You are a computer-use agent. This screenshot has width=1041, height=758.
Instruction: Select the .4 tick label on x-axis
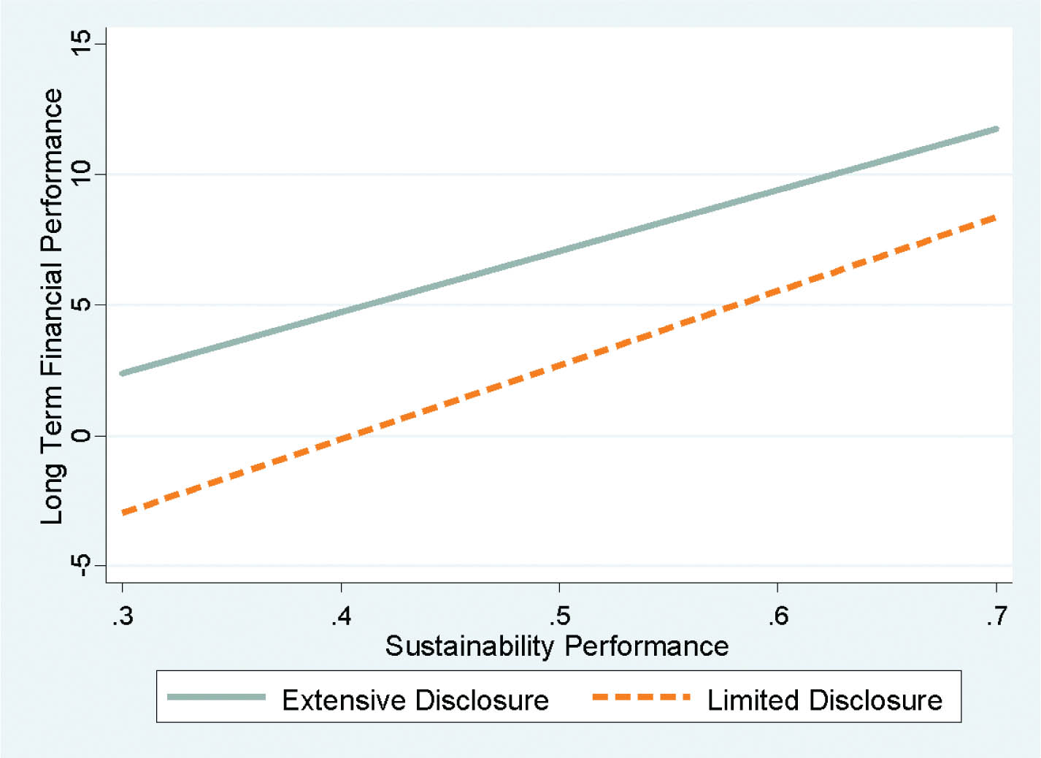point(341,616)
